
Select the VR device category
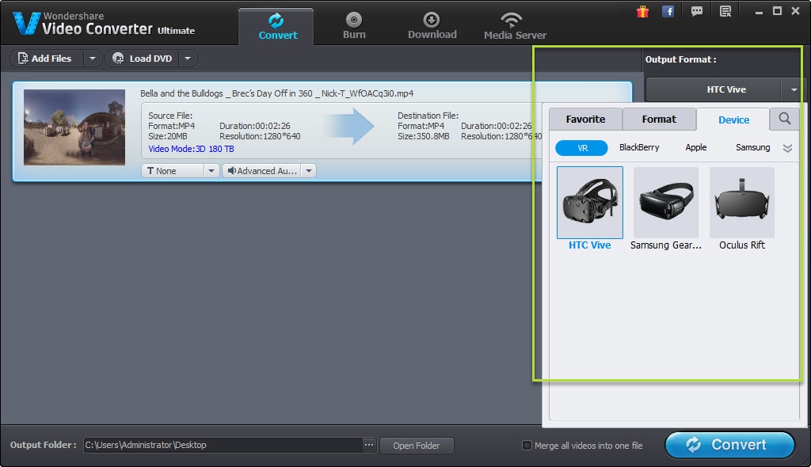582,148
